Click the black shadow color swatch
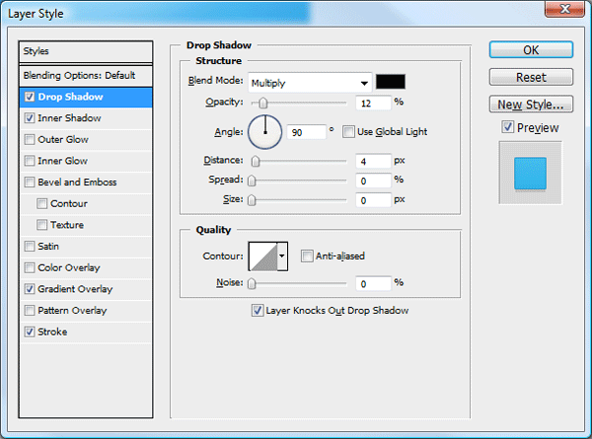The image size is (592, 439). pyautogui.click(x=391, y=82)
